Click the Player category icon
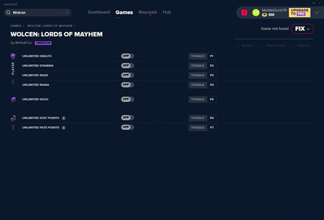This screenshot has width=324, height=220. click(x=13, y=56)
